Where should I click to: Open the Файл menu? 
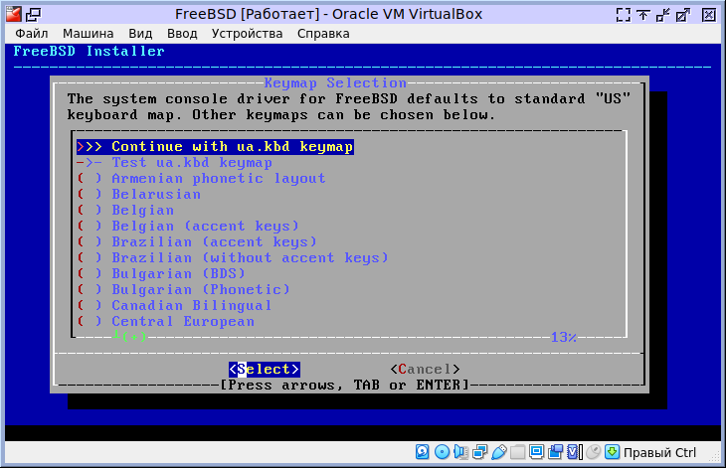(x=32, y=34)
